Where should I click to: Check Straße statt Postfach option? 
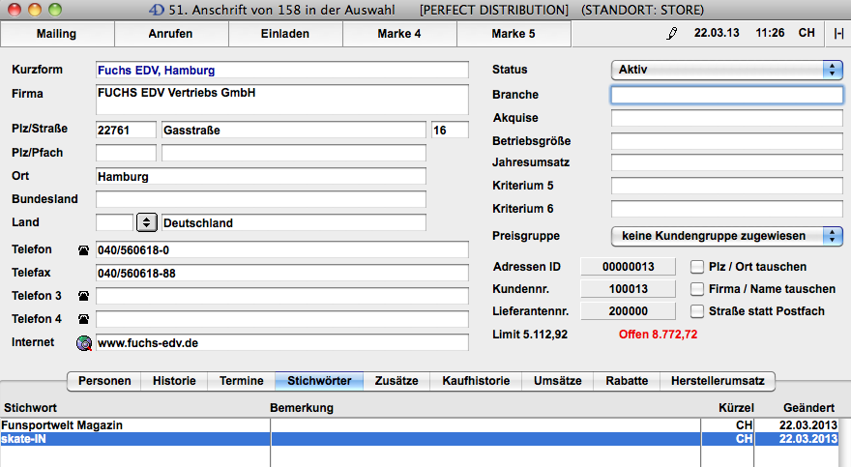[697, 311]
